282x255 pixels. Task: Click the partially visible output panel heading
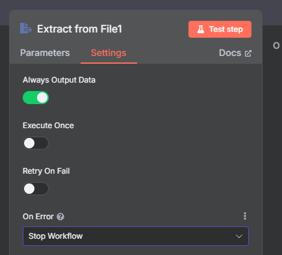(276, 46)
